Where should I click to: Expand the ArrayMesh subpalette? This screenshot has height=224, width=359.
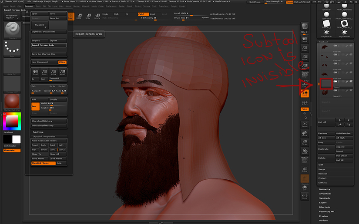pos(325,194)
